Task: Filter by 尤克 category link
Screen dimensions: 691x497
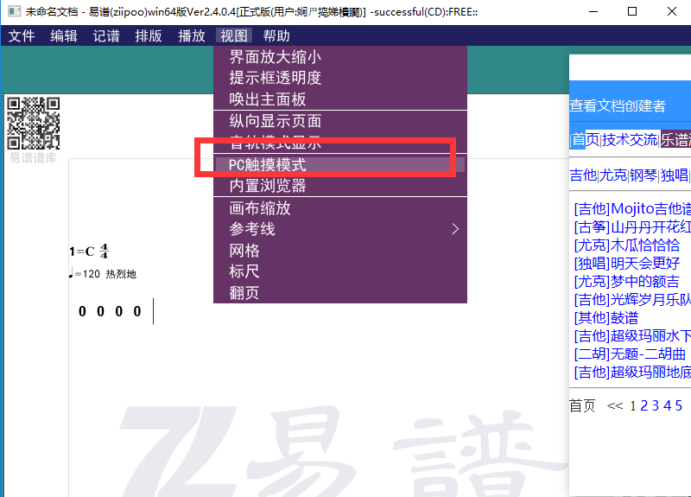Action: tap(613, 175)
